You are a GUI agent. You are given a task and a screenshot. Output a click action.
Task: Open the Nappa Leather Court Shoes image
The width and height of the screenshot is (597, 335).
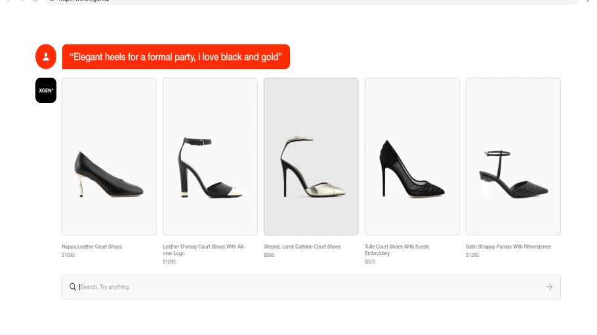pyautogui.click(x=109, y=157)
